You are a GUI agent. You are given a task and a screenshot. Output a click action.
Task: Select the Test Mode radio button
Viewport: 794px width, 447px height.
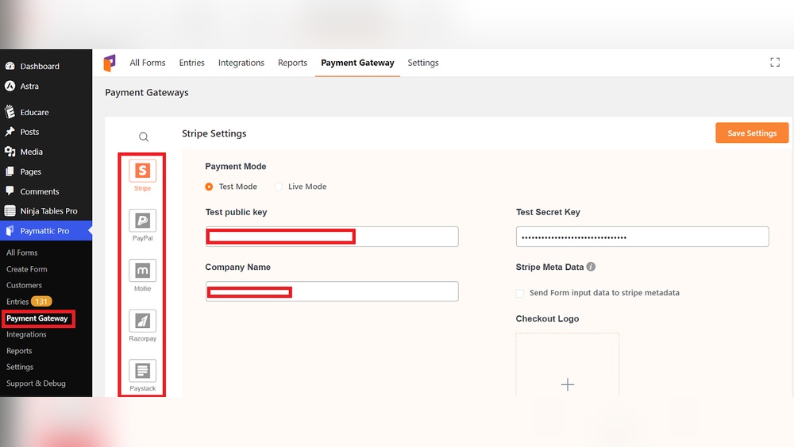[209, 187]
